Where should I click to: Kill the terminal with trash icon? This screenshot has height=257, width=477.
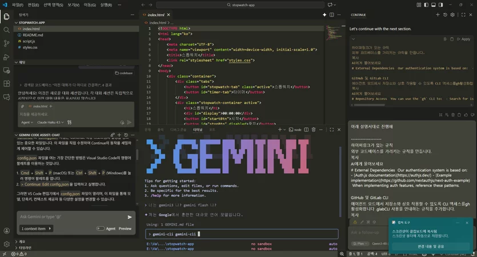pyautogui.click(x=314, y=130)
